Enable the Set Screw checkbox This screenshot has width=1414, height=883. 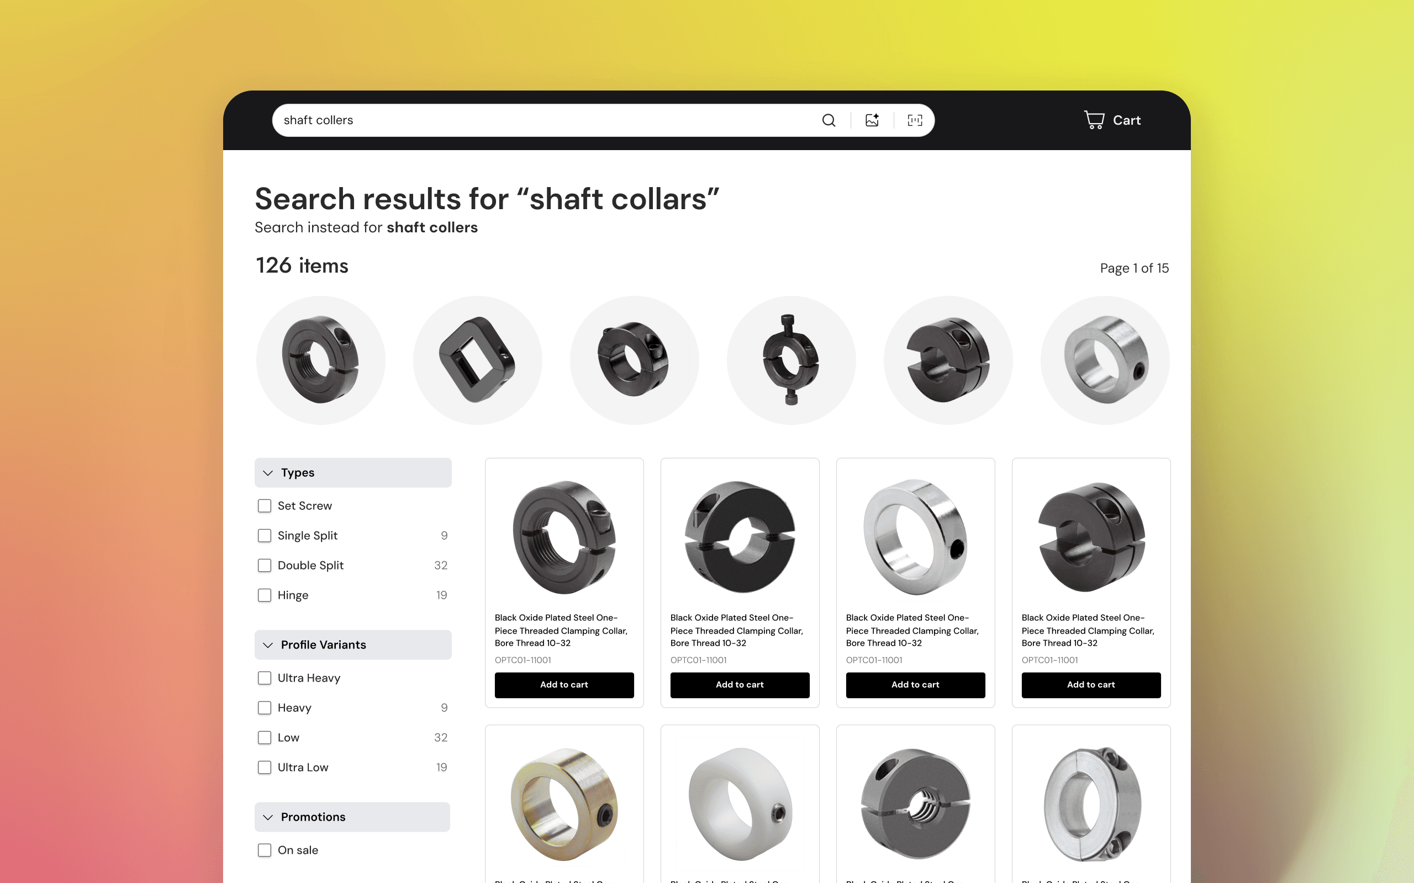pyautogui.click(x=265, y=506)
